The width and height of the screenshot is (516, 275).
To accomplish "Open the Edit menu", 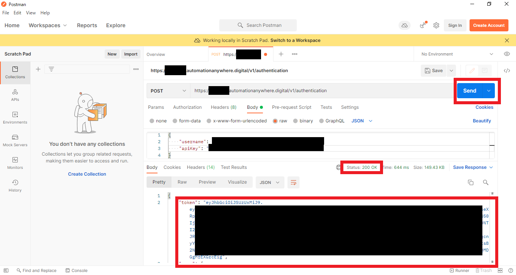I will pos(17,13).
